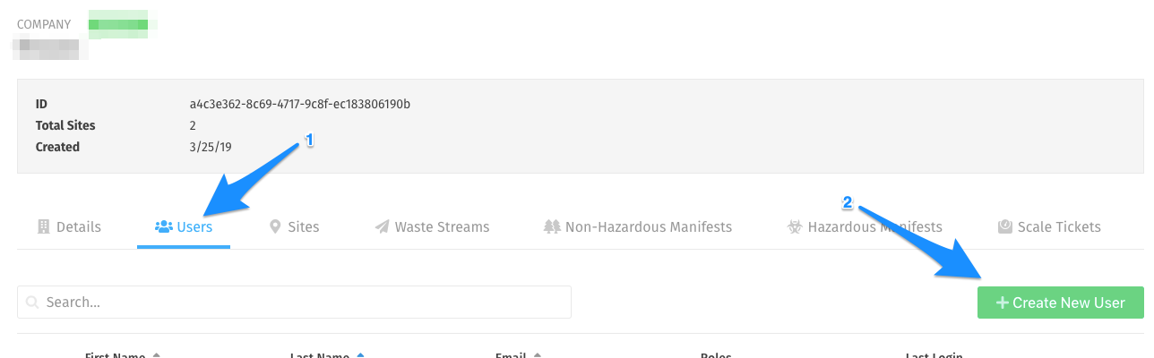1154x358 pixels.
Task: Click the biohazard icon for Hazardous Manifests
Action: [795, 226]
